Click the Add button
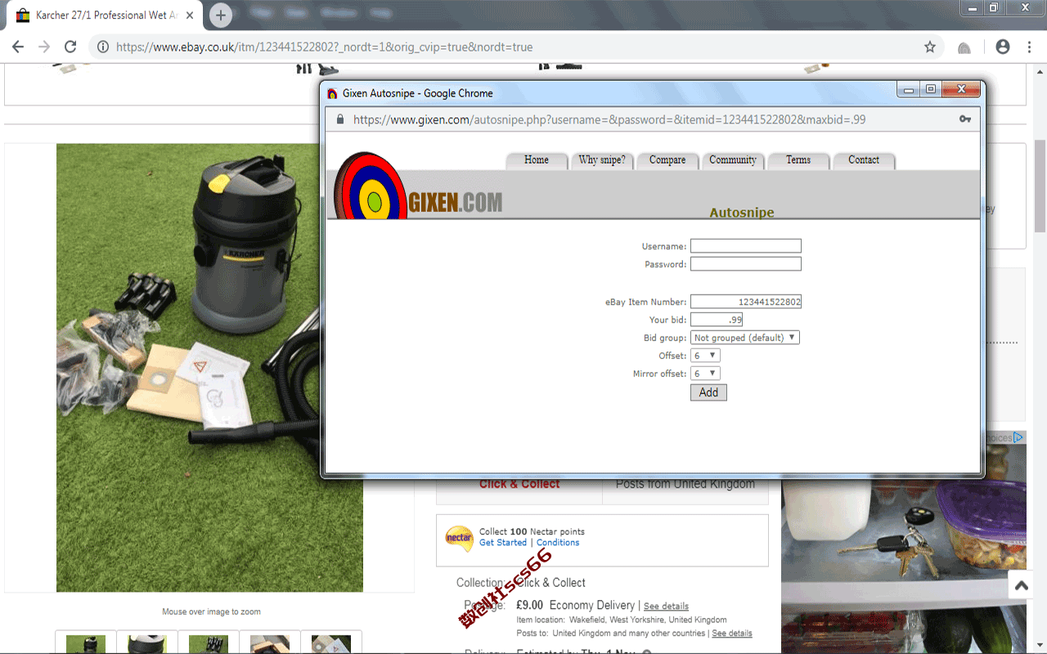Viewport: 1047px width, 654px height. click(708, 392)
